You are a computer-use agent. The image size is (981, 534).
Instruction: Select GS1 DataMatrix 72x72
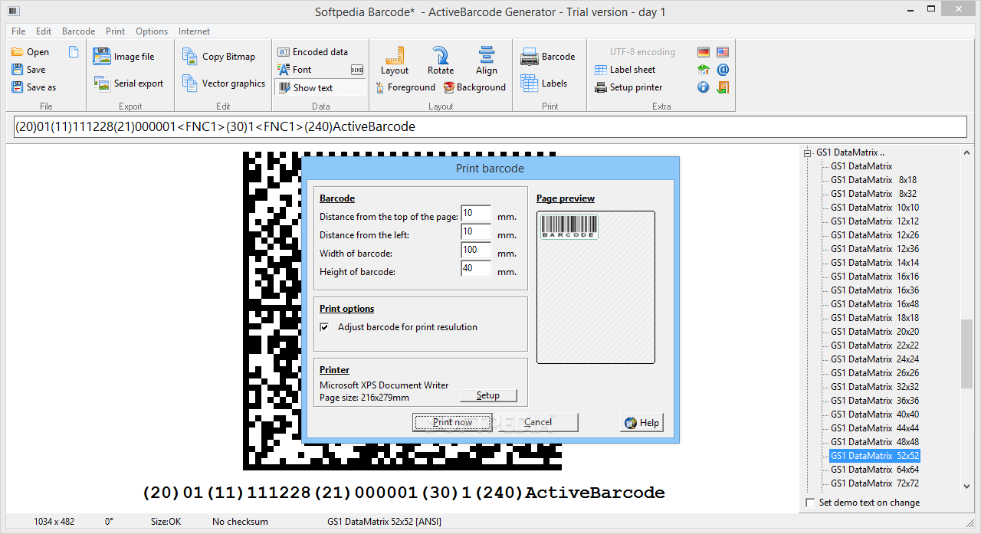tap(875, 483)
